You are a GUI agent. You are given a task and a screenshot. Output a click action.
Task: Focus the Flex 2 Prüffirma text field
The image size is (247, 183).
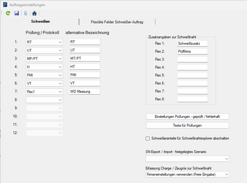[x=192, y=51]
